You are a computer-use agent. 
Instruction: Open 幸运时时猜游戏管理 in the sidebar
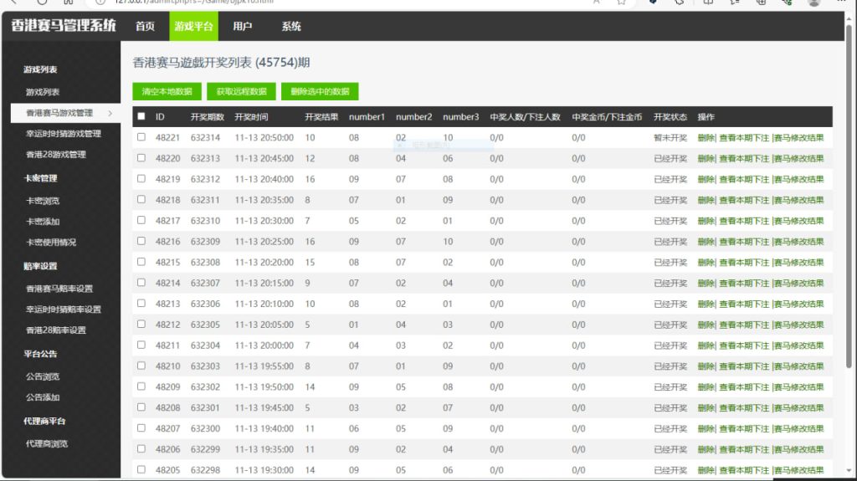click(x=64, y=134)
